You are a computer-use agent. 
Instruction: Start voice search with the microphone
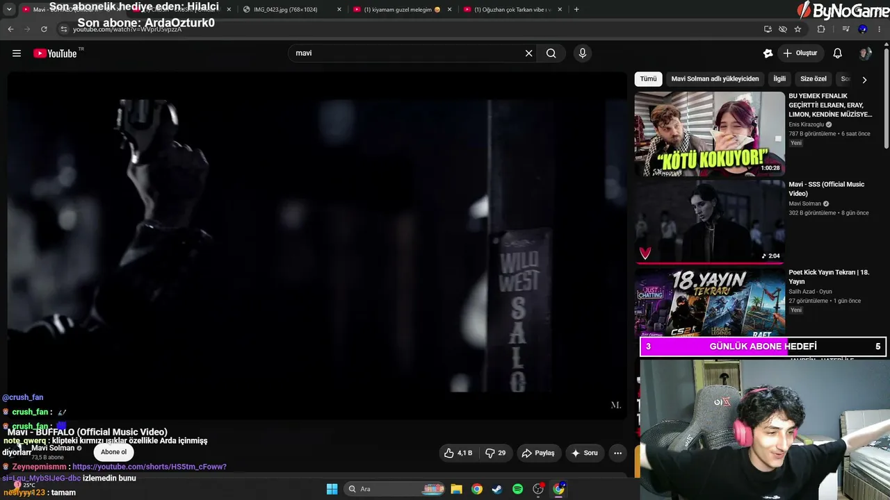coord(583,53)
